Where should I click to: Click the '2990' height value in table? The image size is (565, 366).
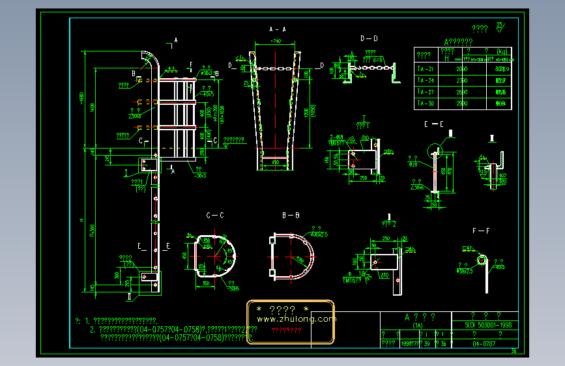click(x=462, y=104)
